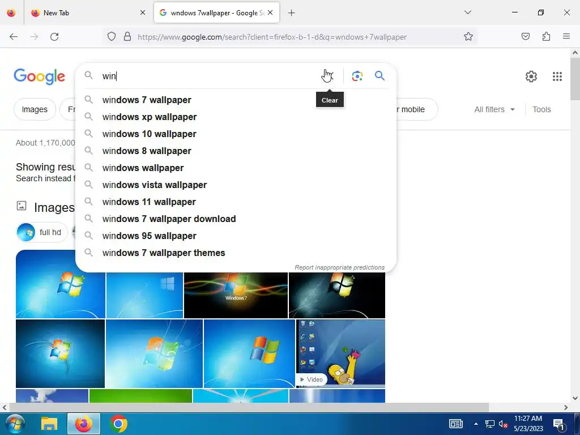580x435 pixels.
Task: Open Google Chrome from taskbar
Action: tap(118, 424)
